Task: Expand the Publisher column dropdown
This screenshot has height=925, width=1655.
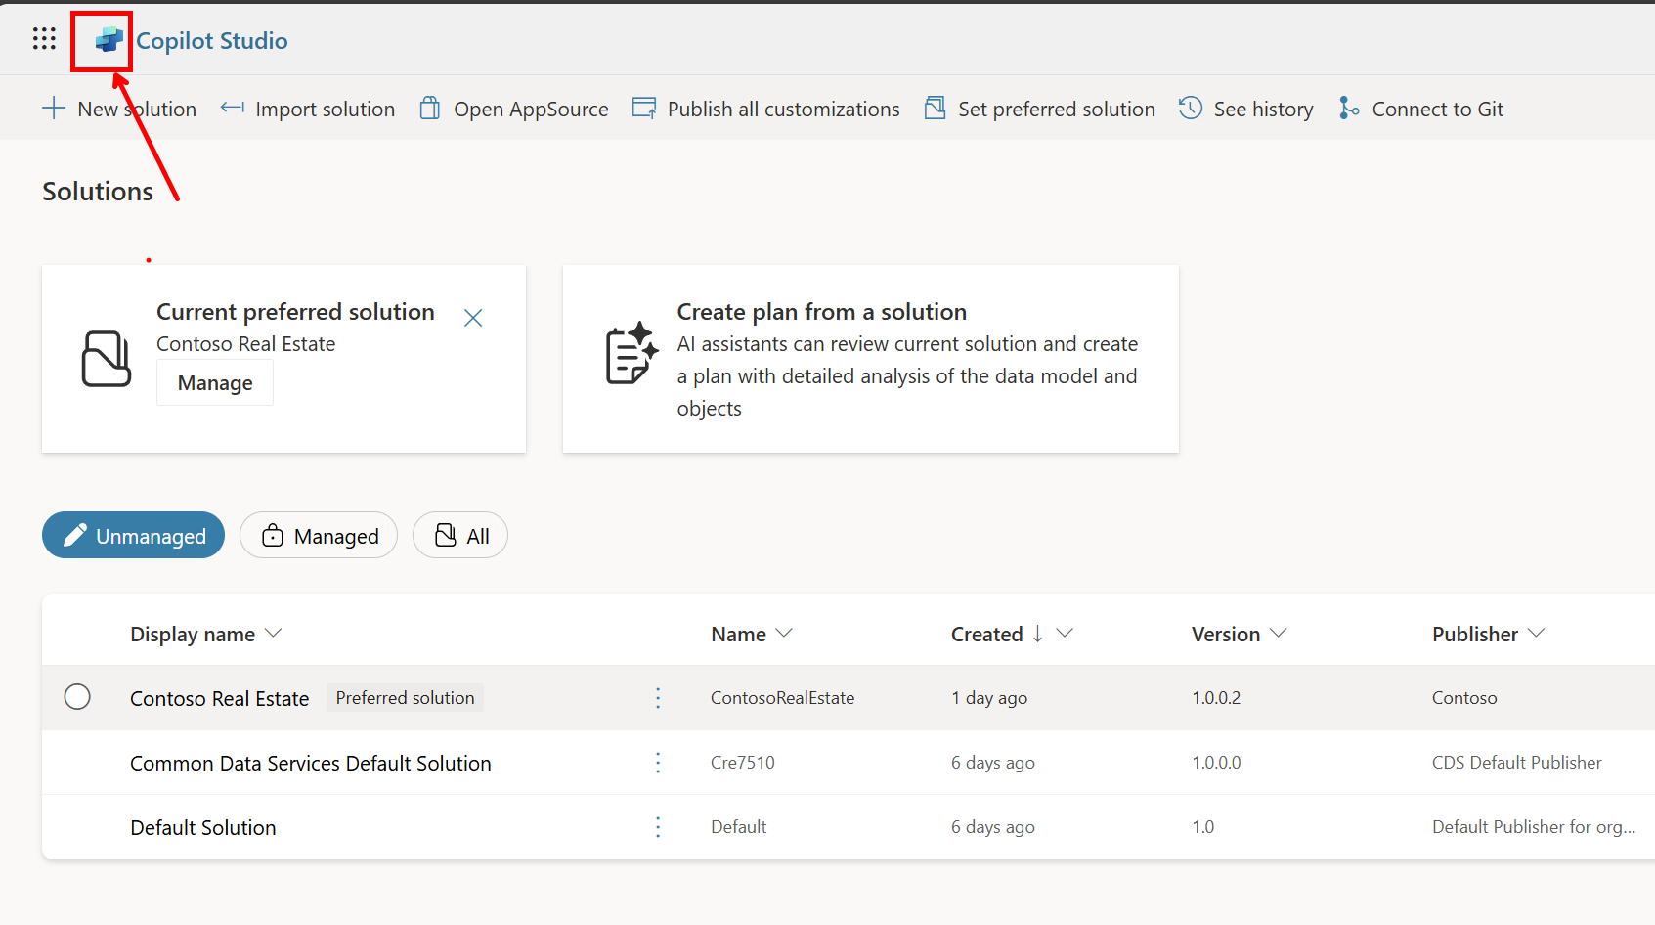Action: coord(1536,634)
